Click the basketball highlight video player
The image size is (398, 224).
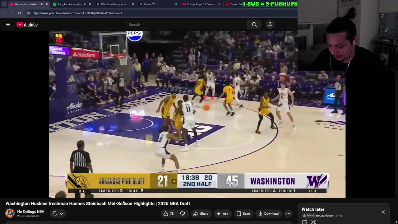[x=197, y=114]
